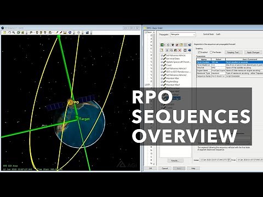
Task: Collapse the Basic tree node
Action: (x=146, y=32)
